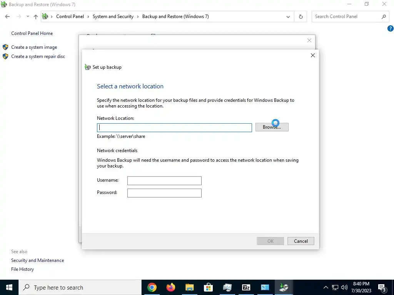
Task: Open File Explorer from the taskbar
Action: click(x=189, y=287)
